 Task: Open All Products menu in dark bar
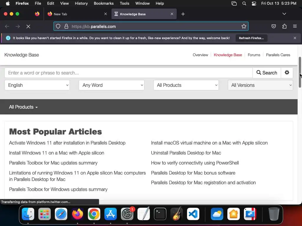23,107
